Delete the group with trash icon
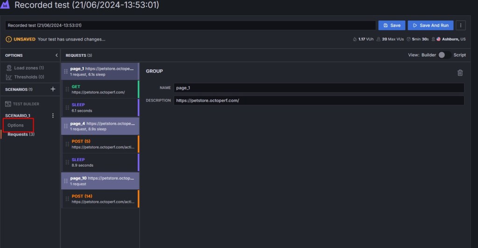The width and height of the screenshot is (478, 248). (x=460, y=73)
